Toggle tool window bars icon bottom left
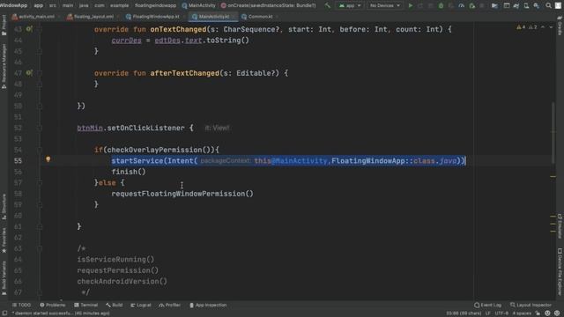The width and height of the screenshot is (564, 317). click(x=4, y=313)
